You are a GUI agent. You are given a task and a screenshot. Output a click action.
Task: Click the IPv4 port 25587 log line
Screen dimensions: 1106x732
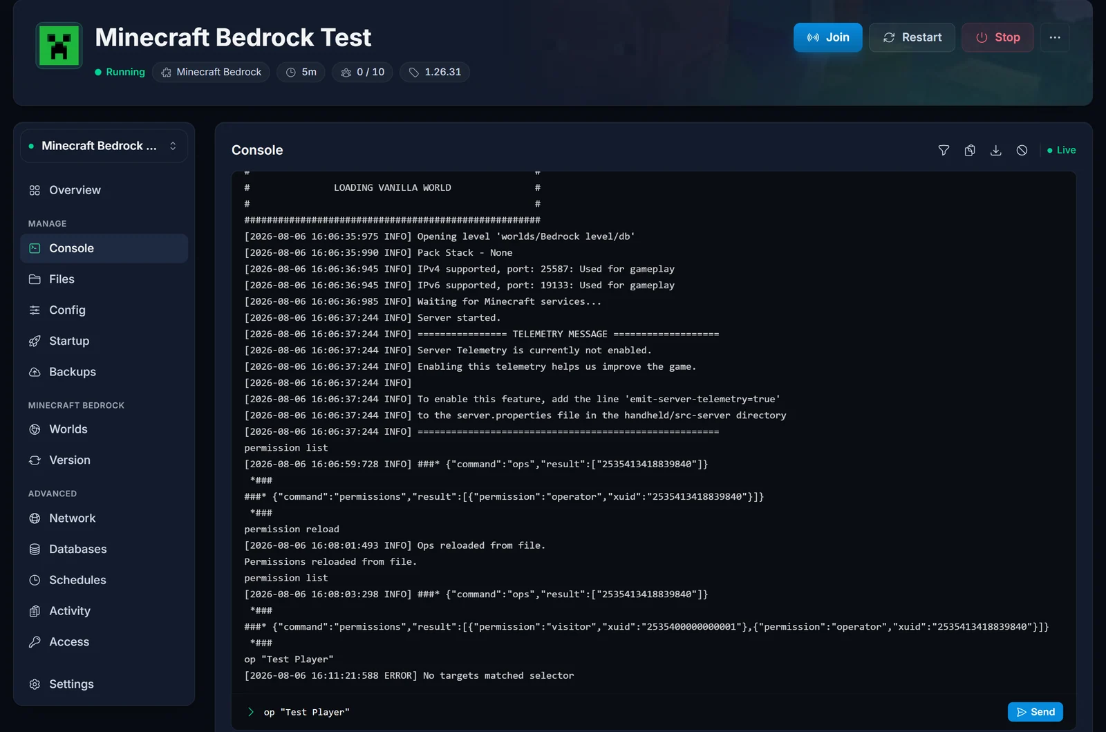[460, 270]
